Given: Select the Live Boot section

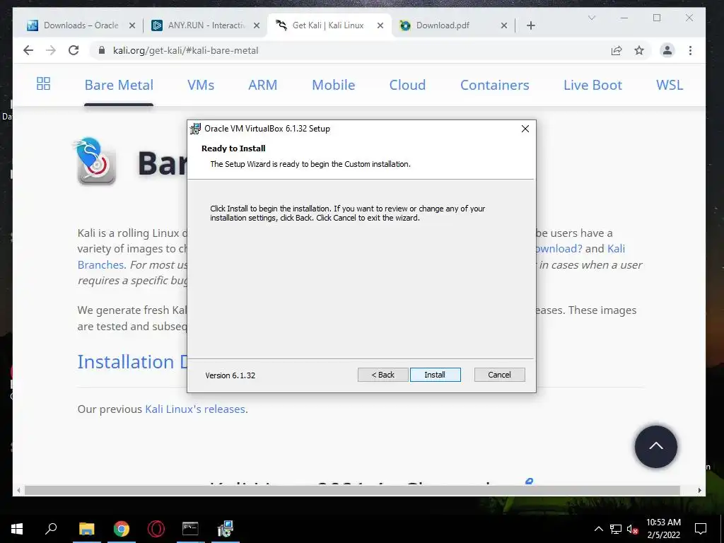Looking at the screenshot, I should 593,85.
